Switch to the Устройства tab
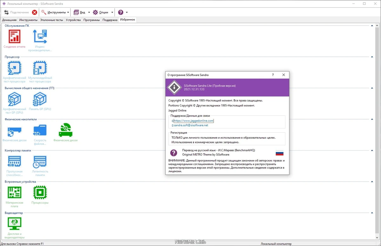The image size is (381, 246). point(73,20)
